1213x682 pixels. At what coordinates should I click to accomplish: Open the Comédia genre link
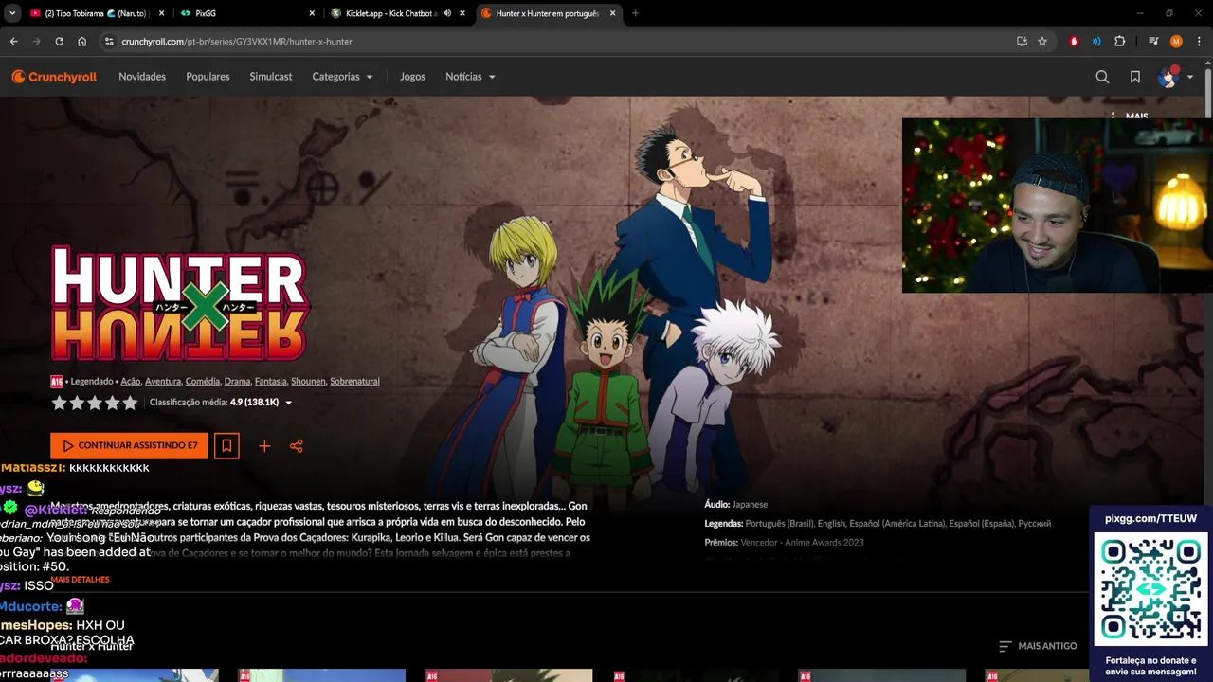[203, 381]
